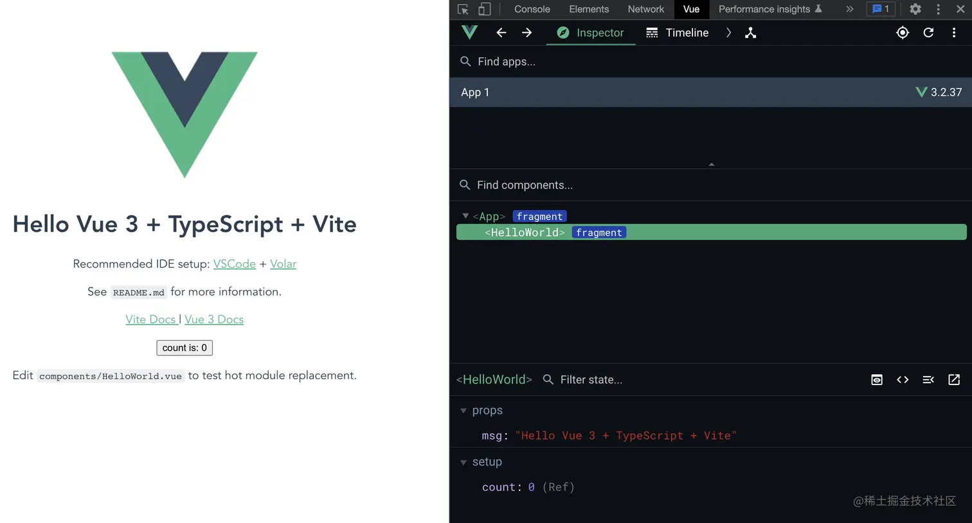This screenshot has height=523, width=972.
Task: Click the Filter state magnifier icon
Action: pyautogui.click(x=548, y=380)
